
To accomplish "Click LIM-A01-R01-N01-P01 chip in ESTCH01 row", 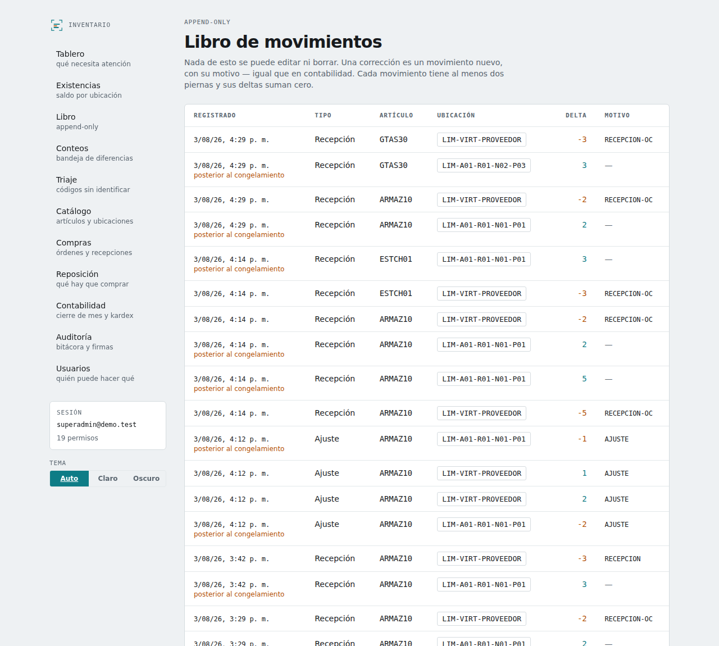I will (484, 260).
